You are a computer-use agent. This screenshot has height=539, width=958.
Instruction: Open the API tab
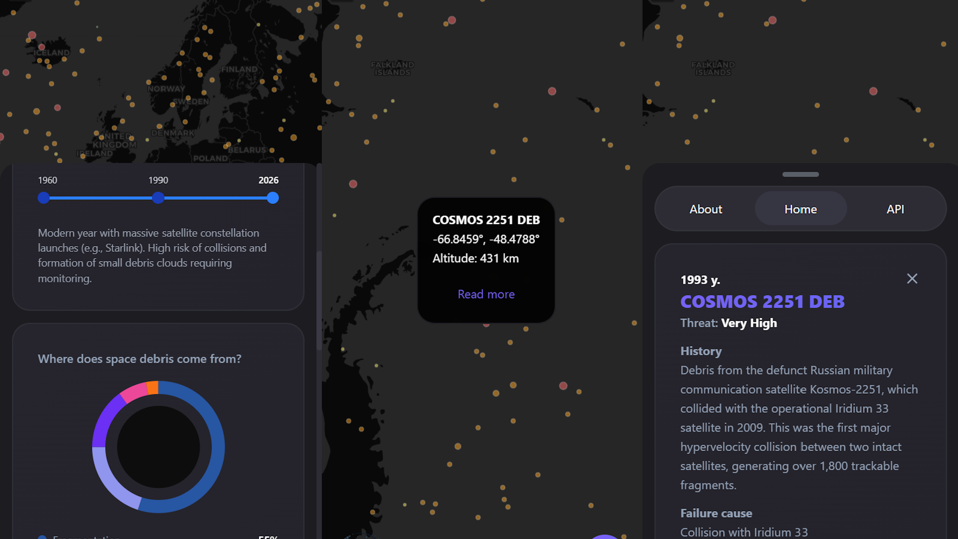pyautogui.click(x=895, y=209)
